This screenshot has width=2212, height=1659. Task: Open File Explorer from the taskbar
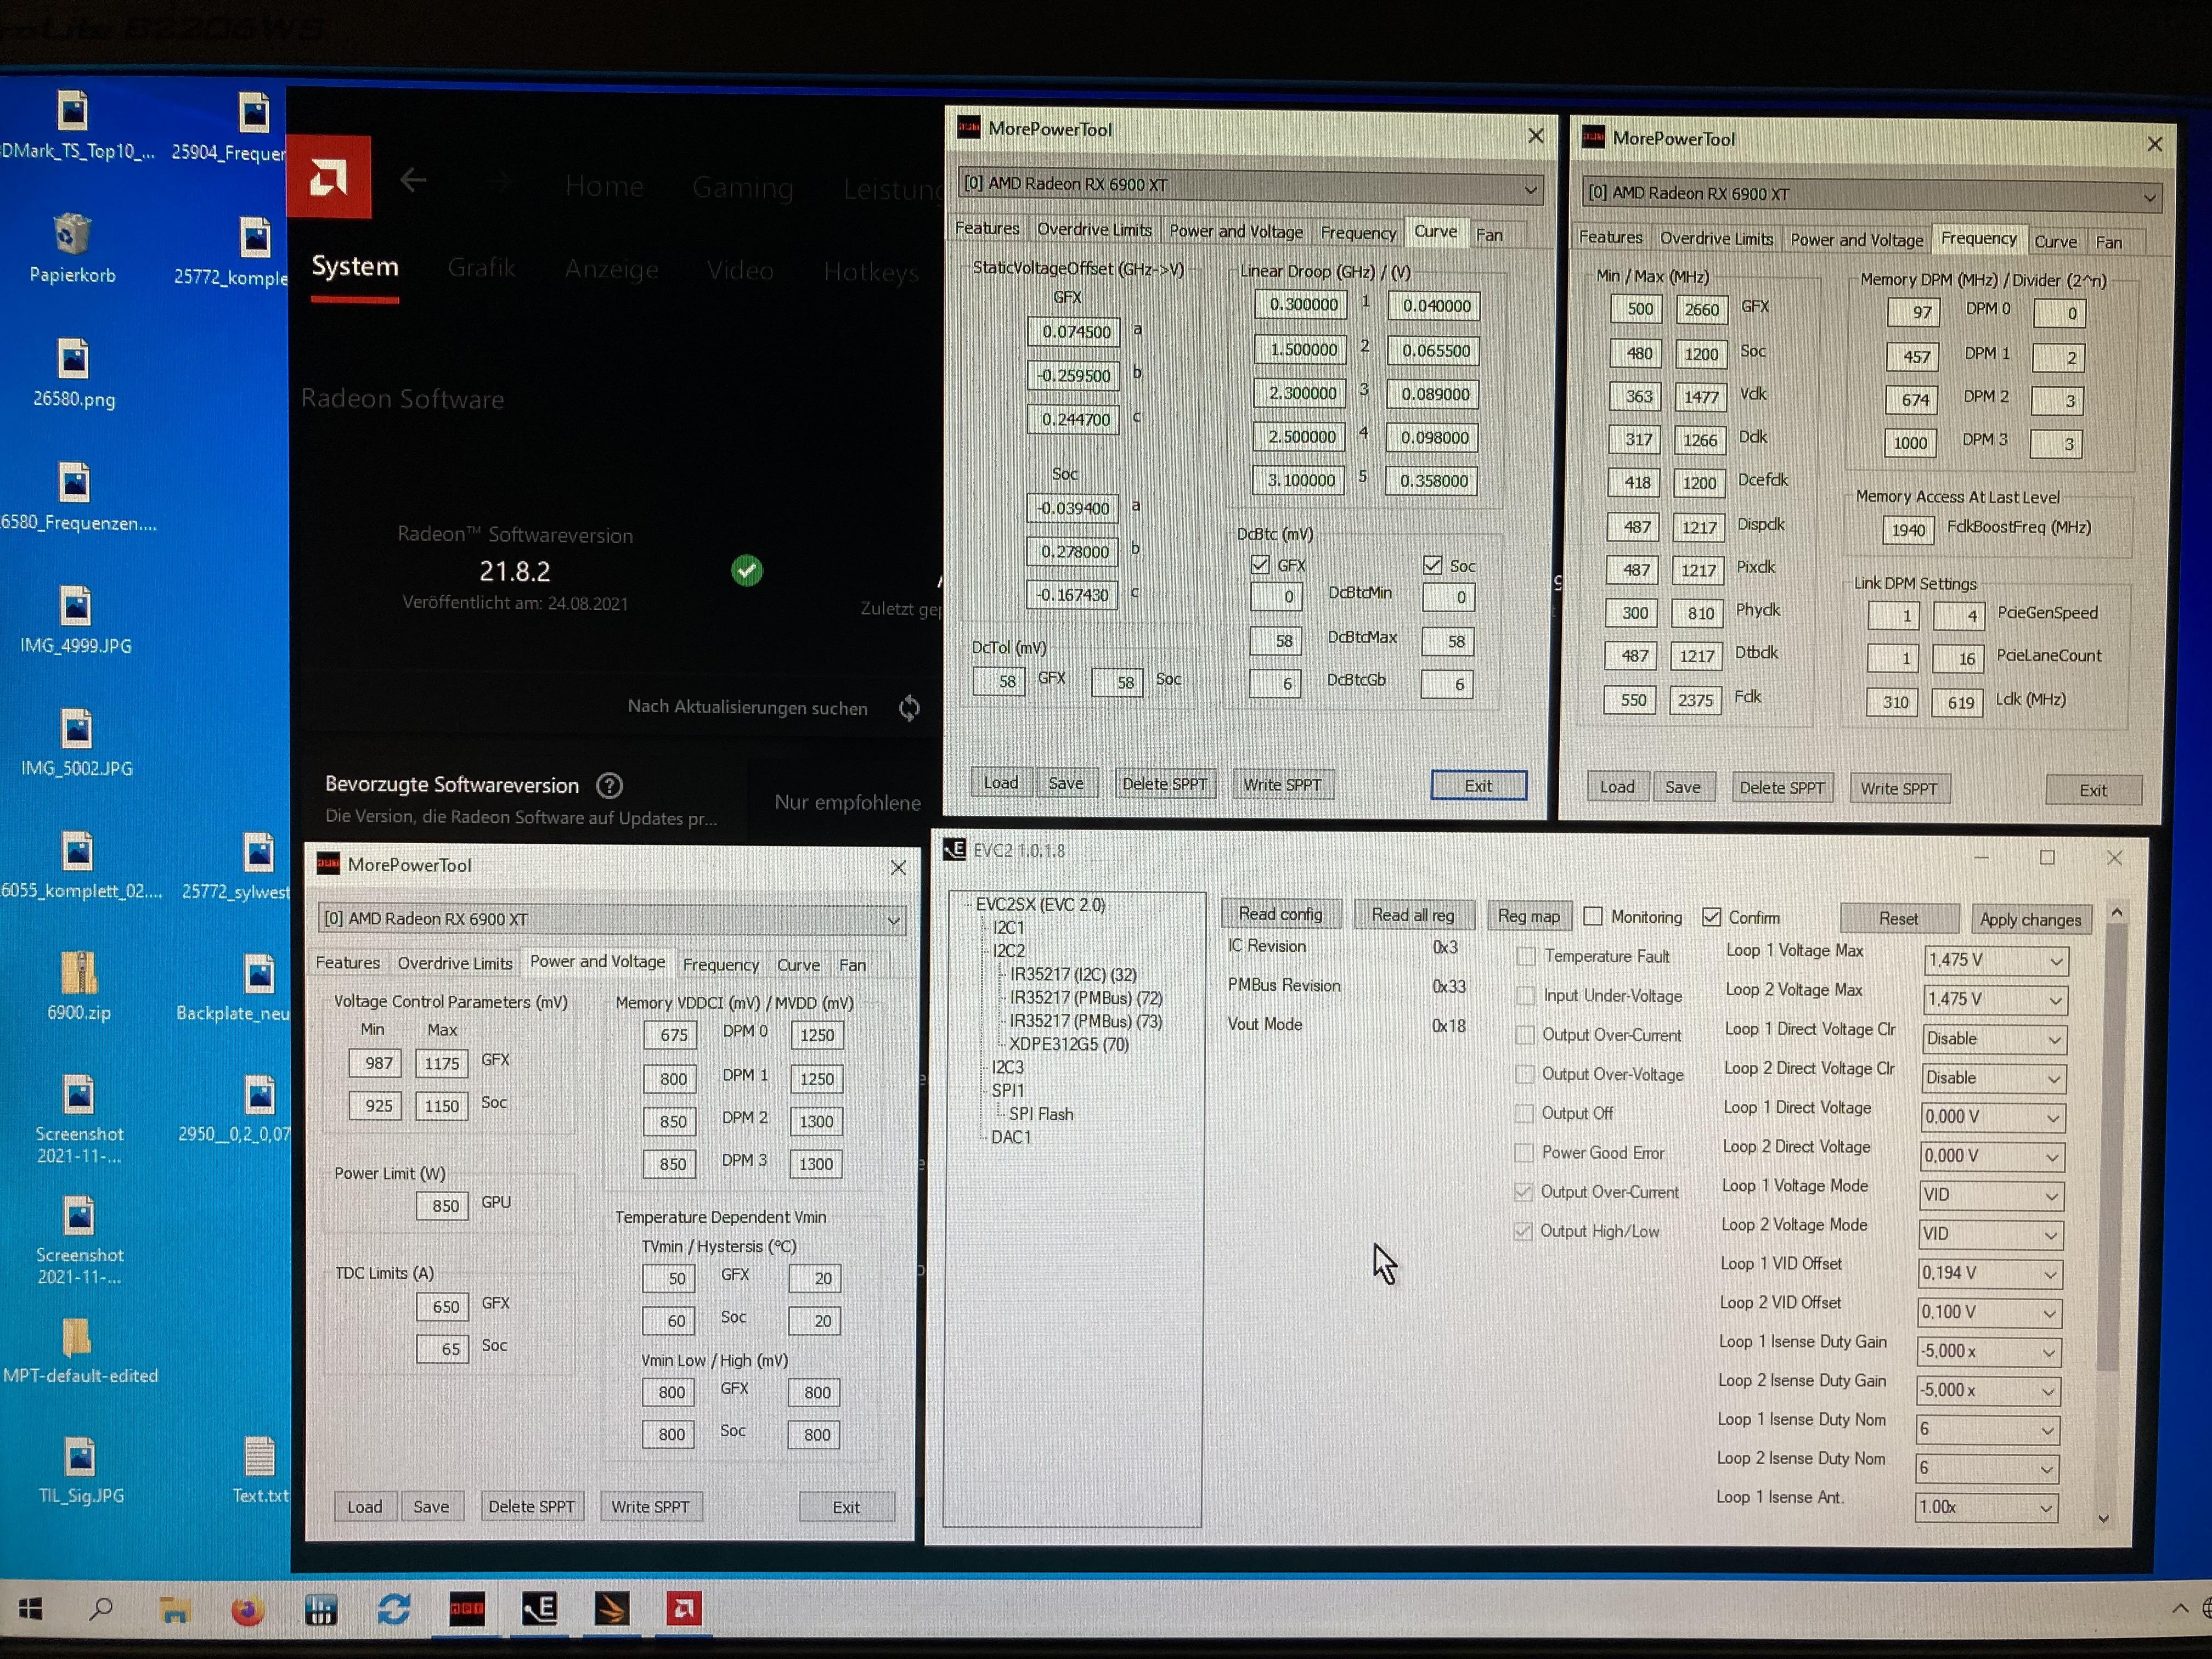174,1609
